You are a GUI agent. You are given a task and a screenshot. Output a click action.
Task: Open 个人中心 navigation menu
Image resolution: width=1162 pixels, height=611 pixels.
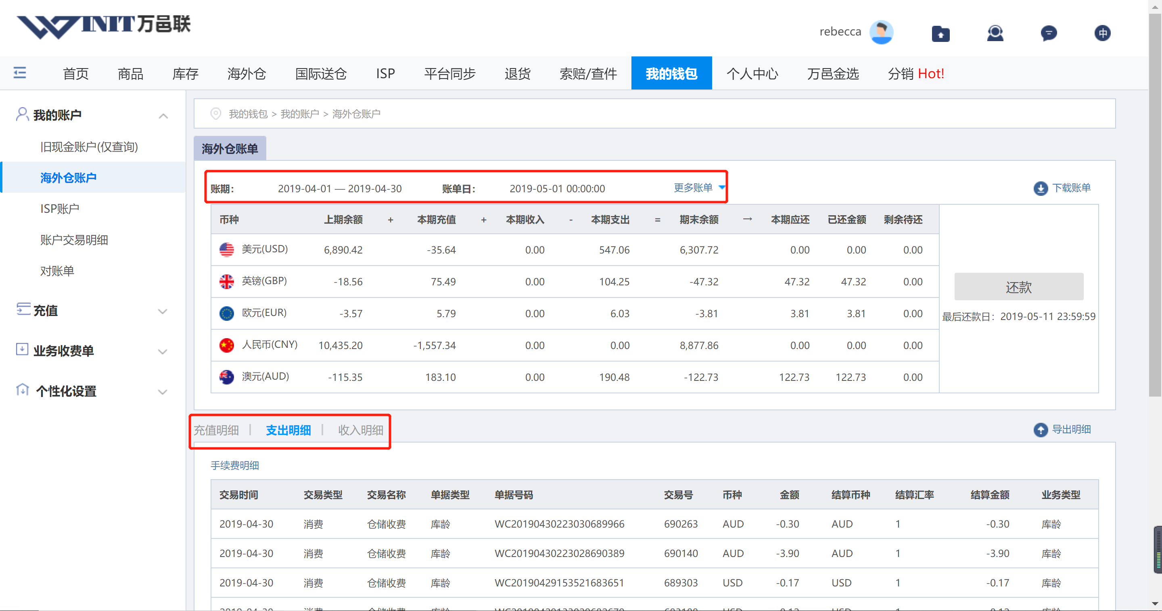pos(752,73)
